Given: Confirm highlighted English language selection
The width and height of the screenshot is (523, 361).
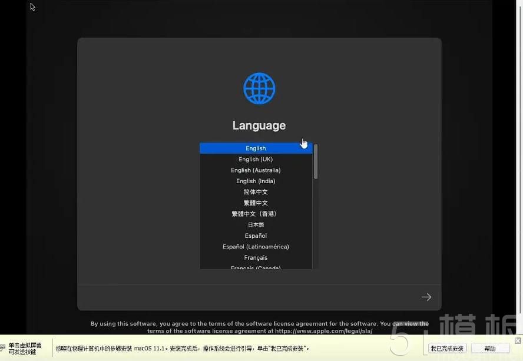Looking at the screenshot, I should click(255, 148).
